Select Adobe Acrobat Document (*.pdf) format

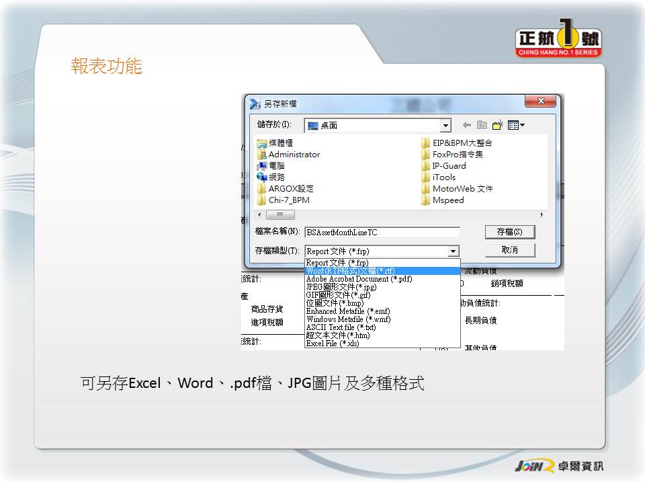359,279
